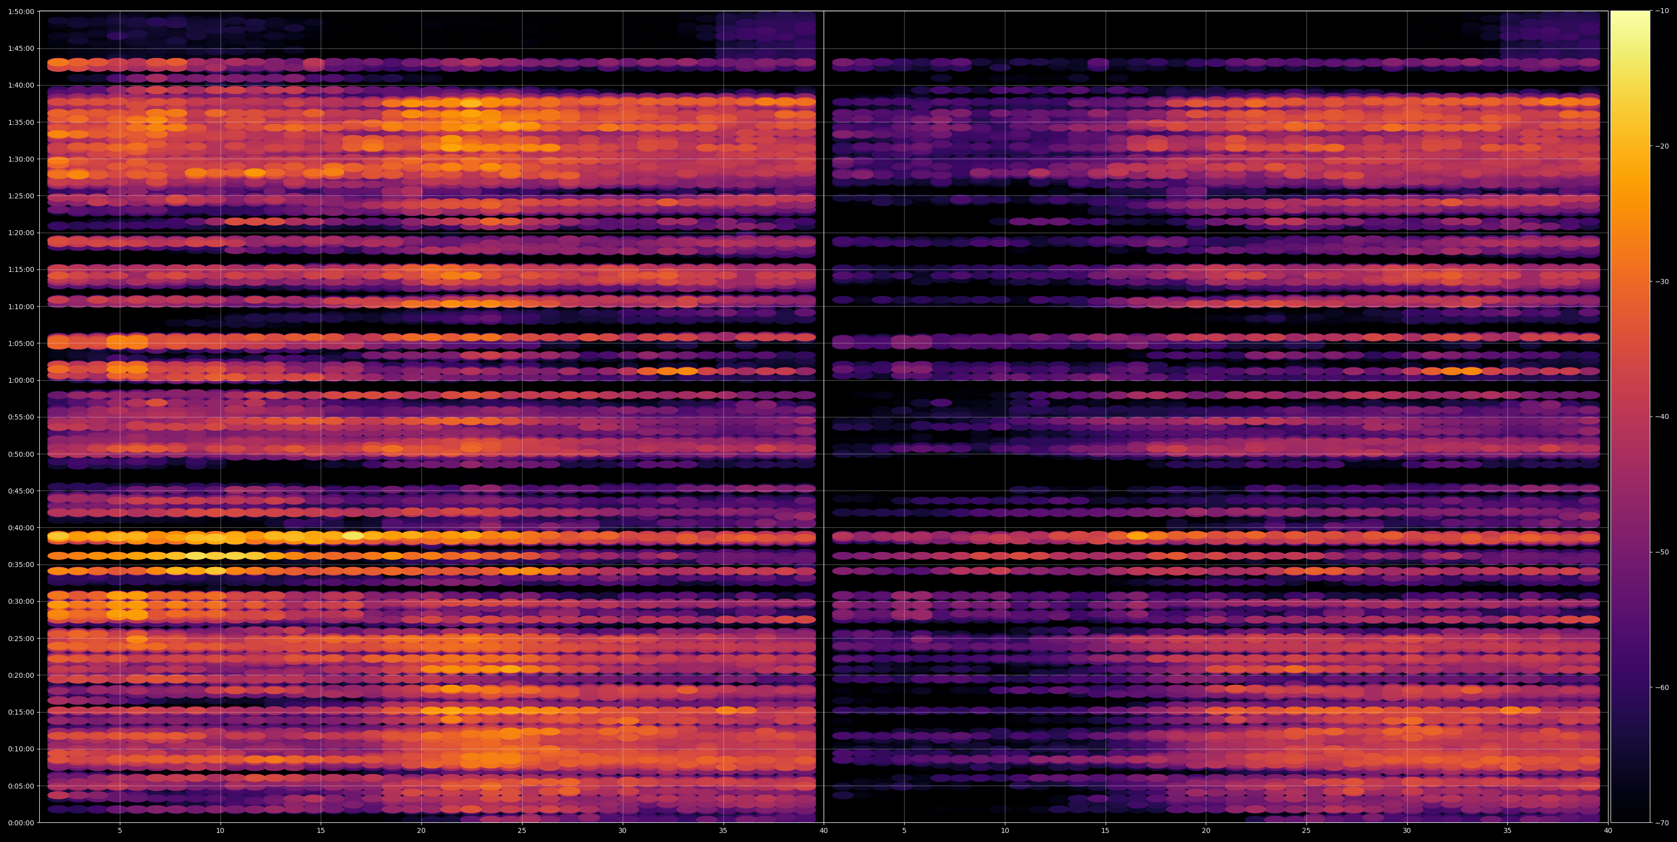The width and height of the screenshot is (1677, 842).
Task: Click the 0:30:00 time axis label
Action: pyautogui.click(x=22, y=601)
